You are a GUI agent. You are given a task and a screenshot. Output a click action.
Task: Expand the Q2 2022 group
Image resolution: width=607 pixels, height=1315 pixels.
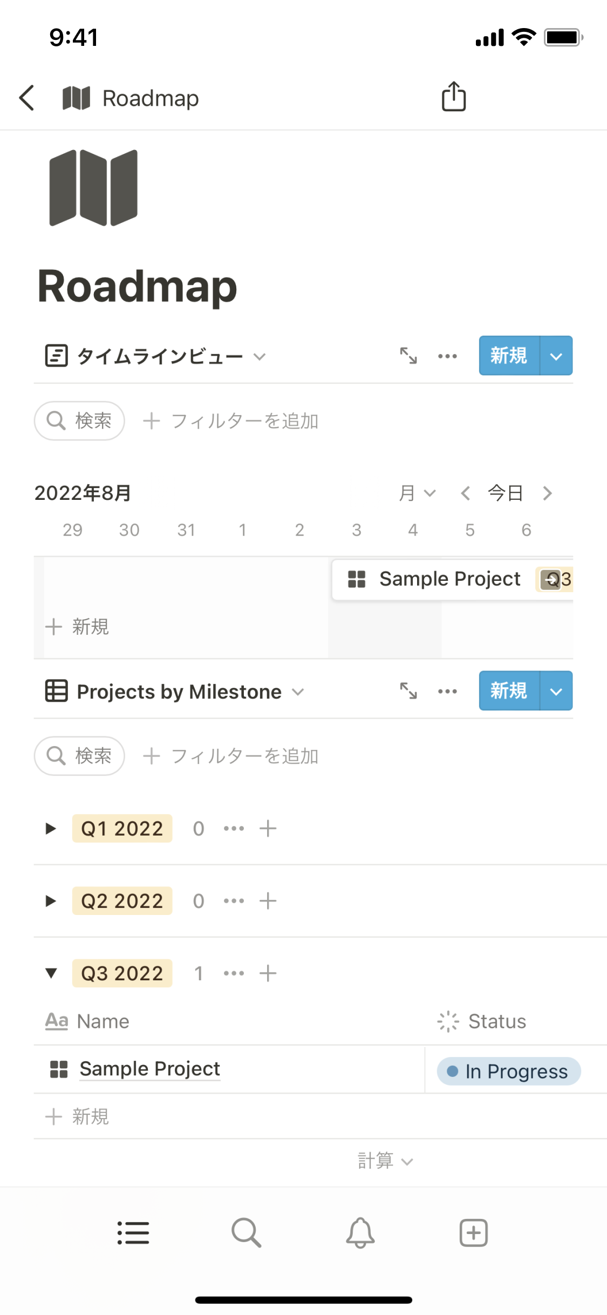click(x=51, y=901)
